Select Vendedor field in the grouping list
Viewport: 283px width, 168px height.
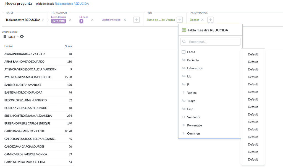[x=194, y=117]
